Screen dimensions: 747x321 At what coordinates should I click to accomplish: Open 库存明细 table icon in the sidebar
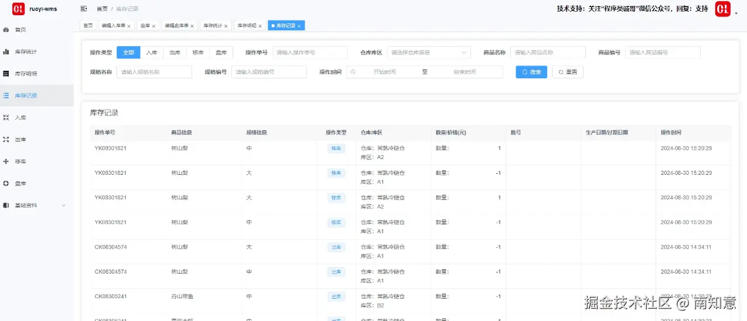6,74
